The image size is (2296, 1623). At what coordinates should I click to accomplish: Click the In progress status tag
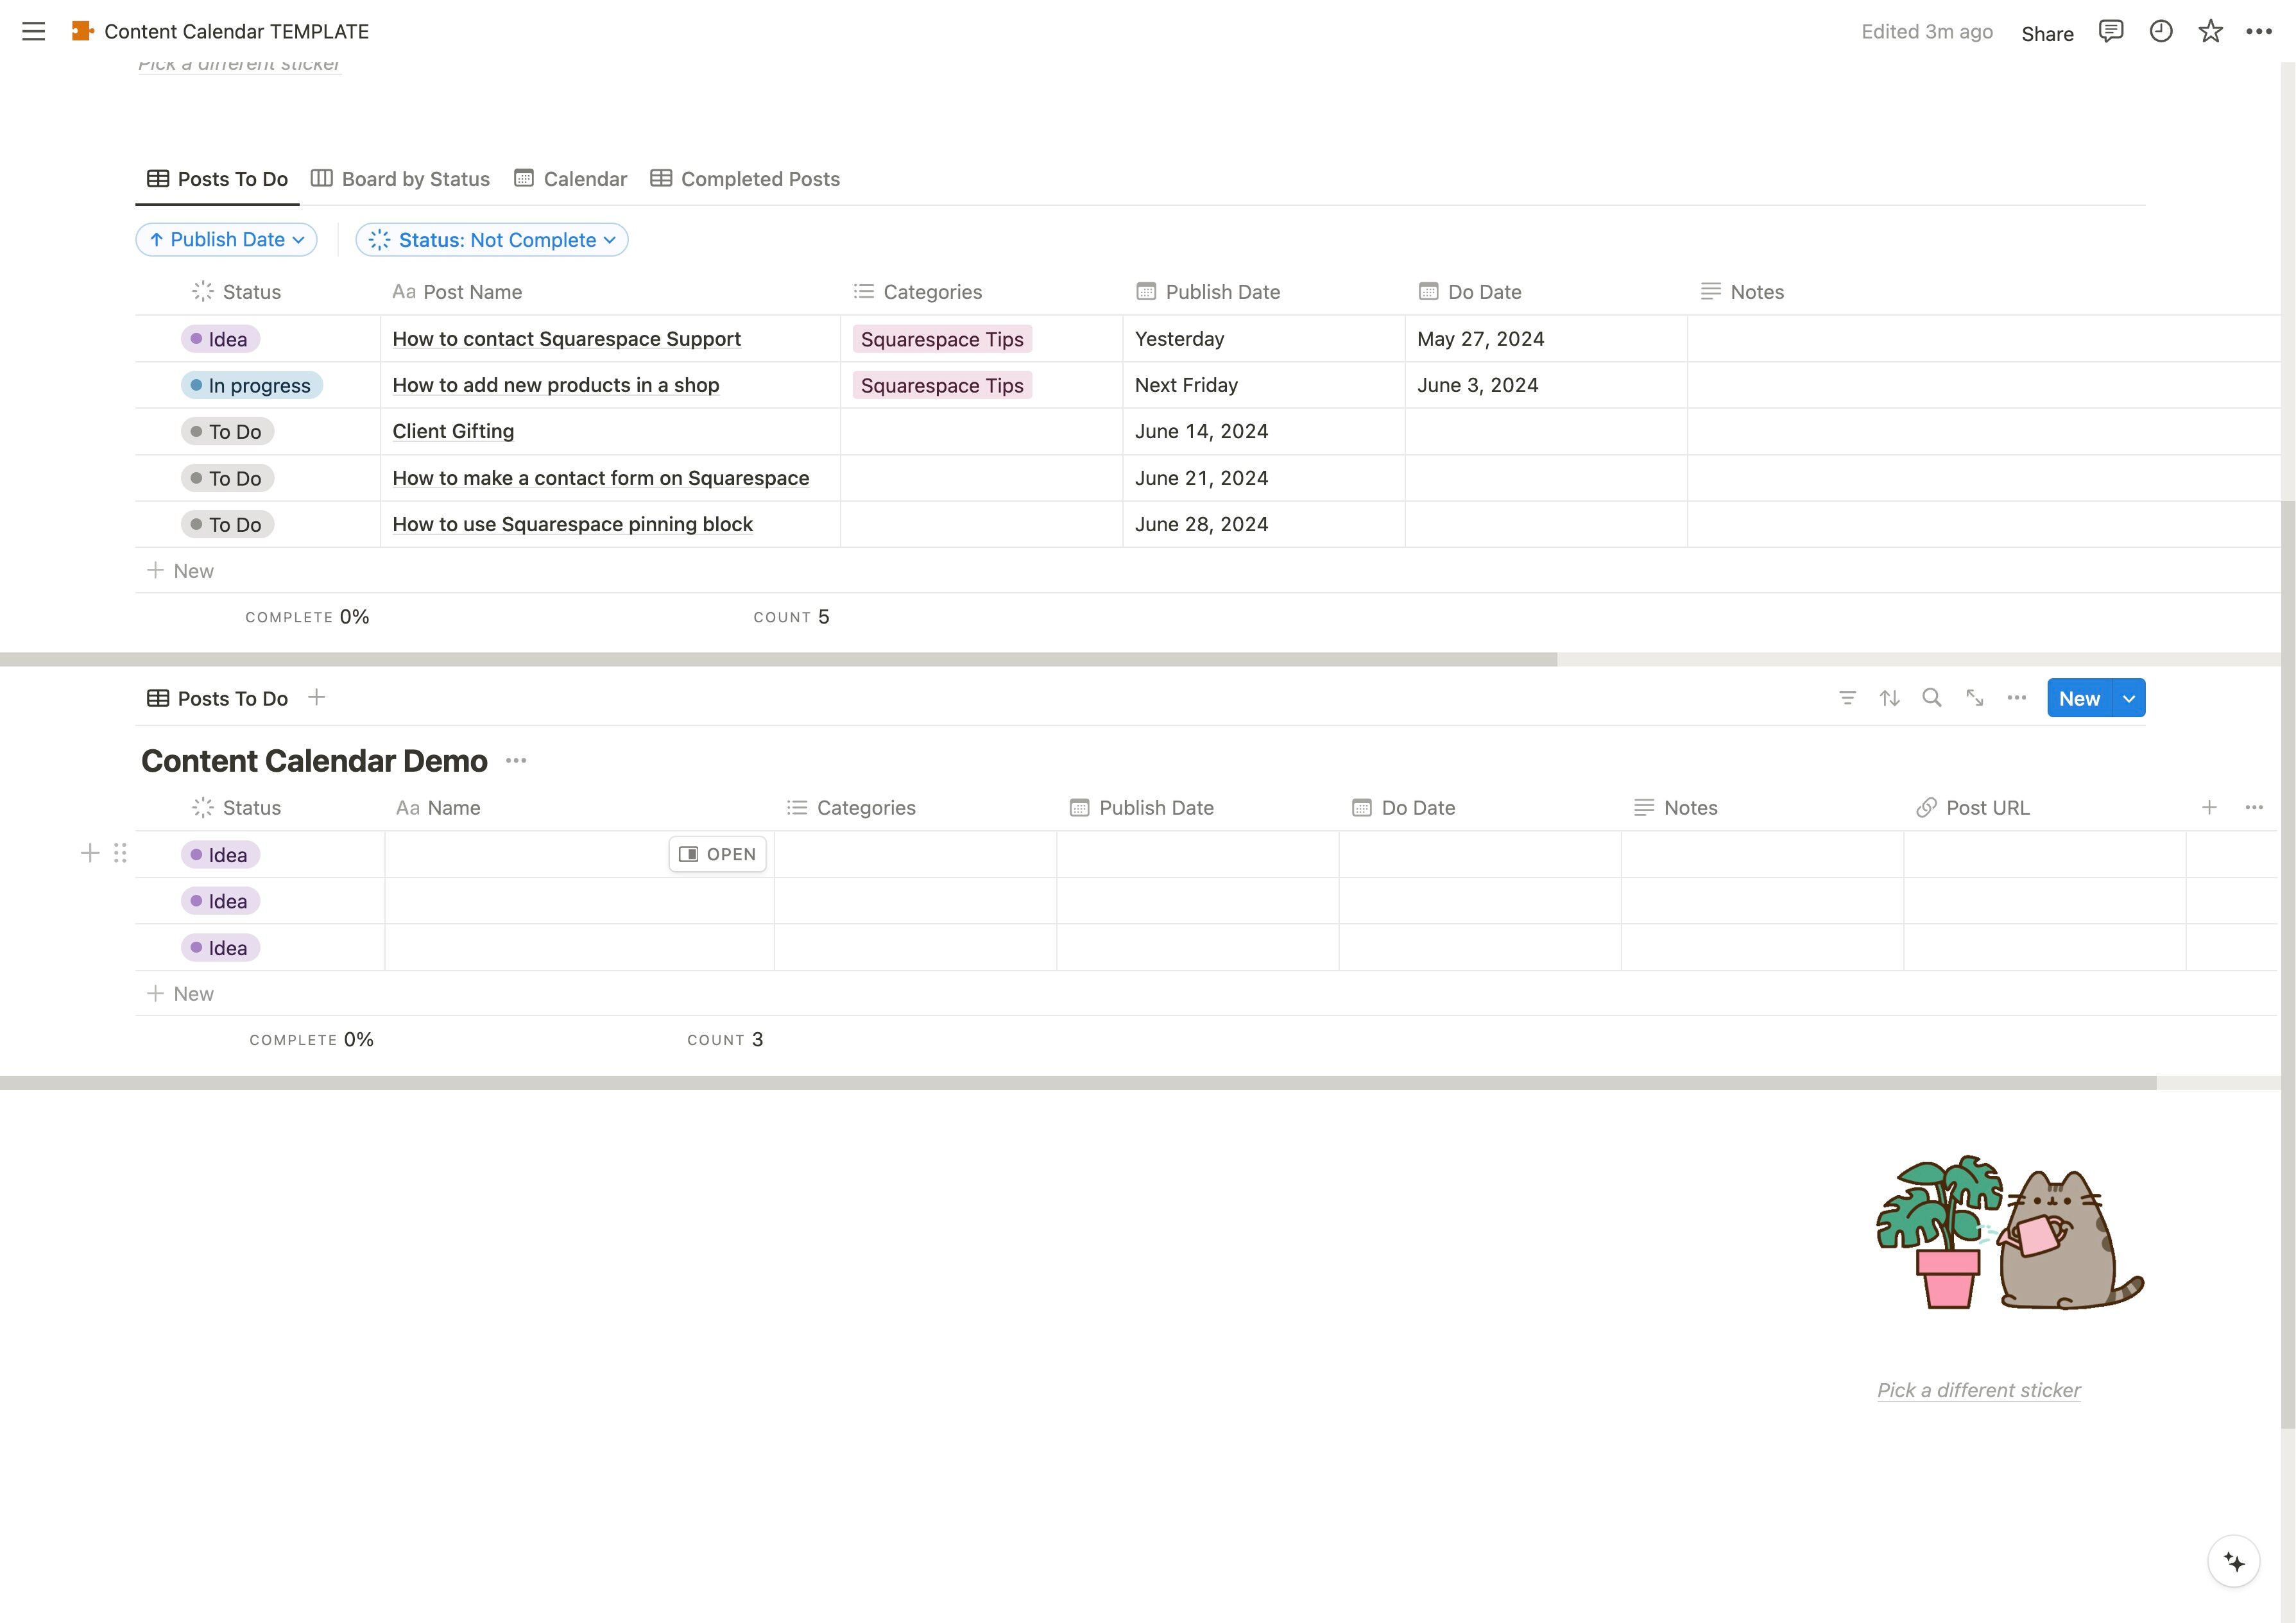(x=252, y=386)
